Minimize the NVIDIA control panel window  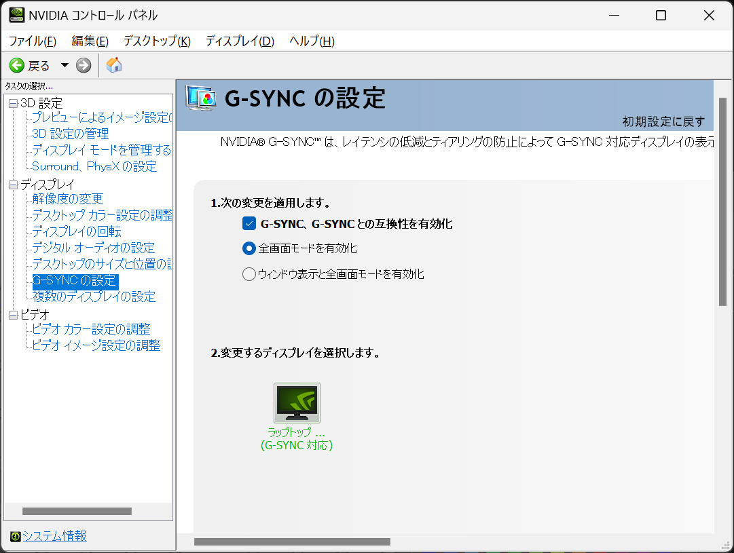click(614, 16)
